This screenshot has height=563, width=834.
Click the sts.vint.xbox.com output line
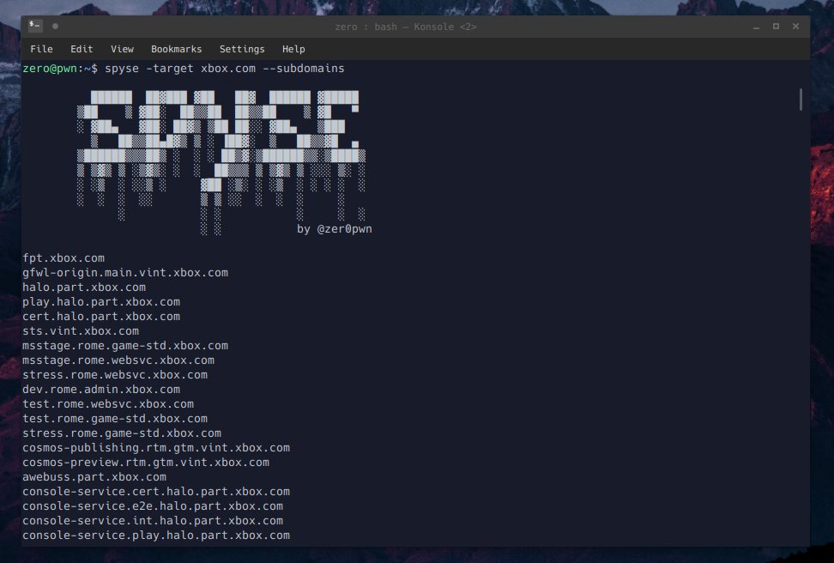pyautogui.click(x=81, y=331)
